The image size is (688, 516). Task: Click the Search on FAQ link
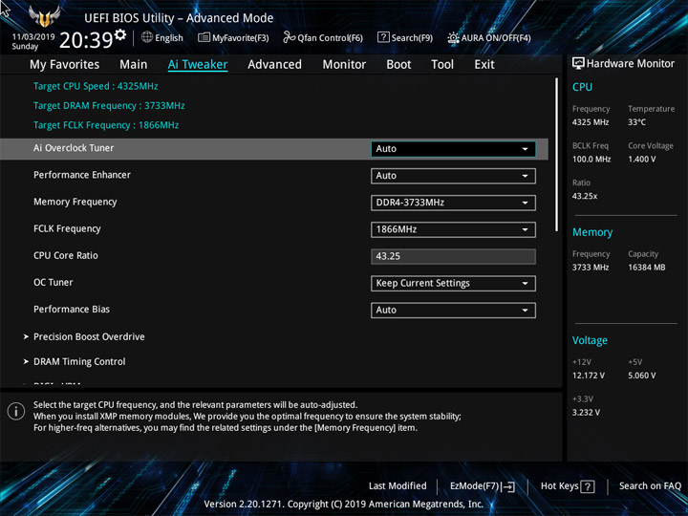(x=650, y=486)
